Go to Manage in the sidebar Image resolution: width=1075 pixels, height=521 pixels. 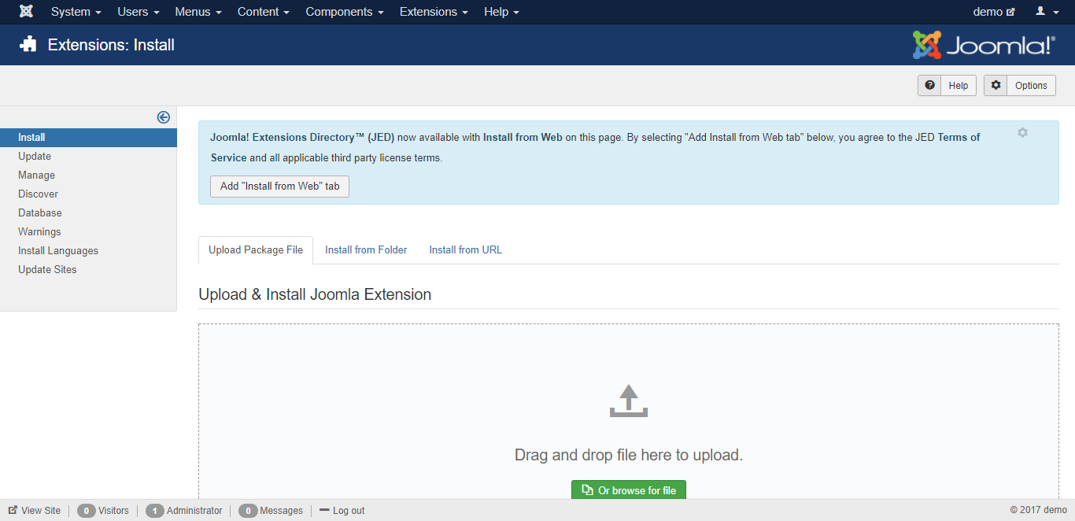37,176
